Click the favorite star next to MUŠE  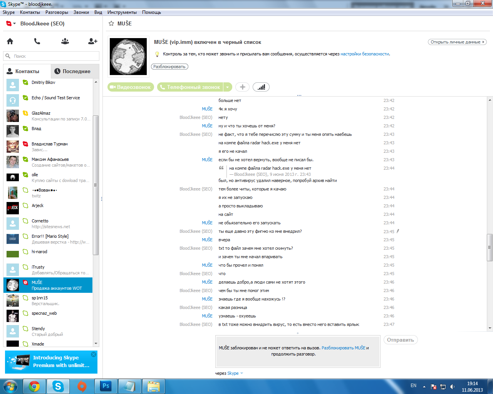[x=111, y=23]
